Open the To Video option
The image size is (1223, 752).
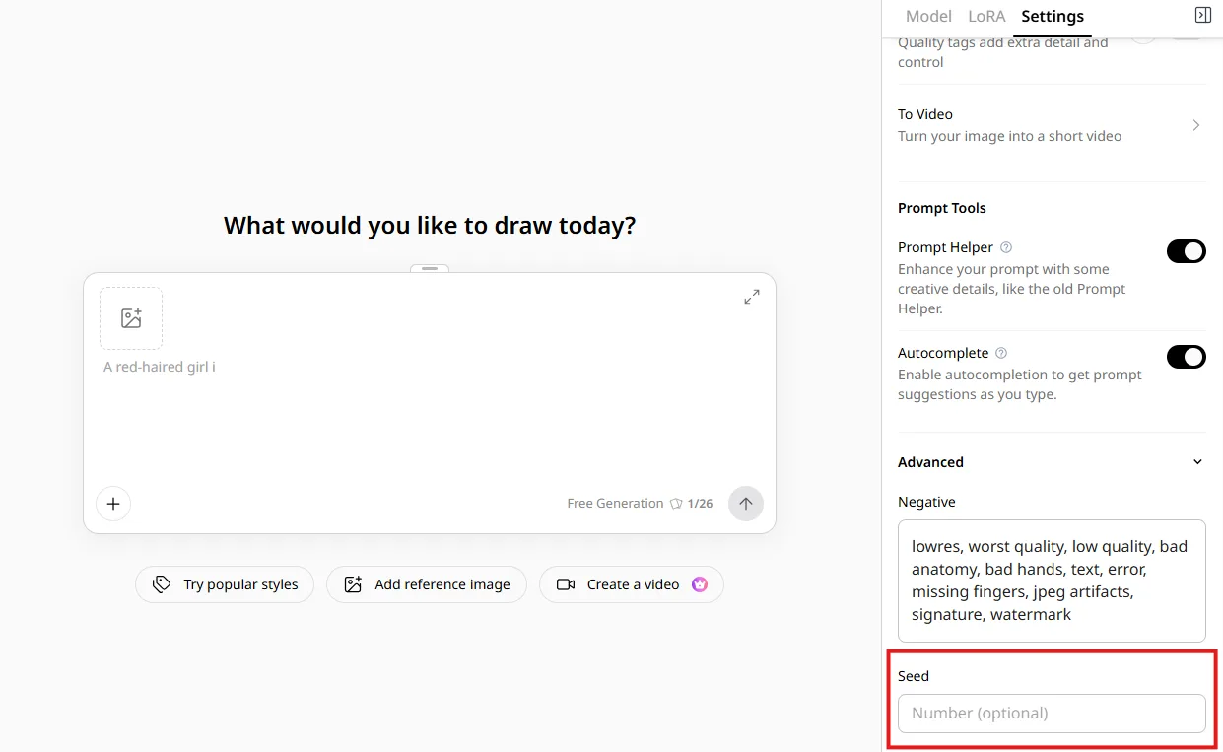pyautogui.click(x=1052, y=125)
